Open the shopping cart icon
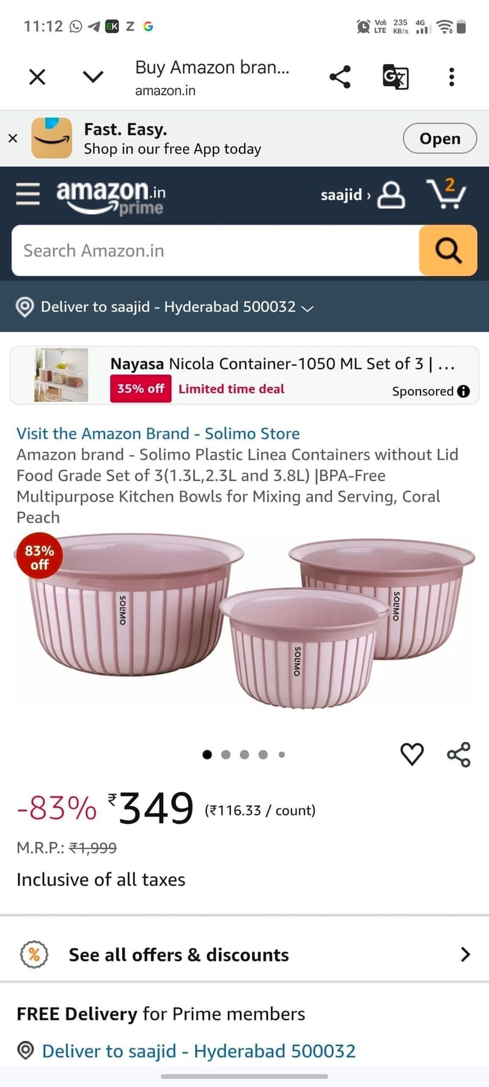The height and width of the screenshot is (1087, 489). pos(446,194)
